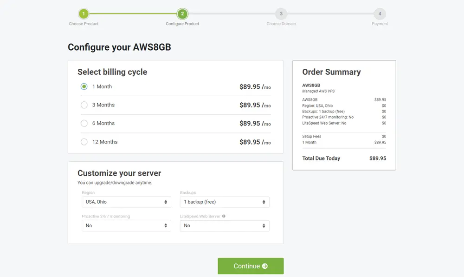
Task: Click the step 3 Choose Domain circle
Action: tap(281, 14)
